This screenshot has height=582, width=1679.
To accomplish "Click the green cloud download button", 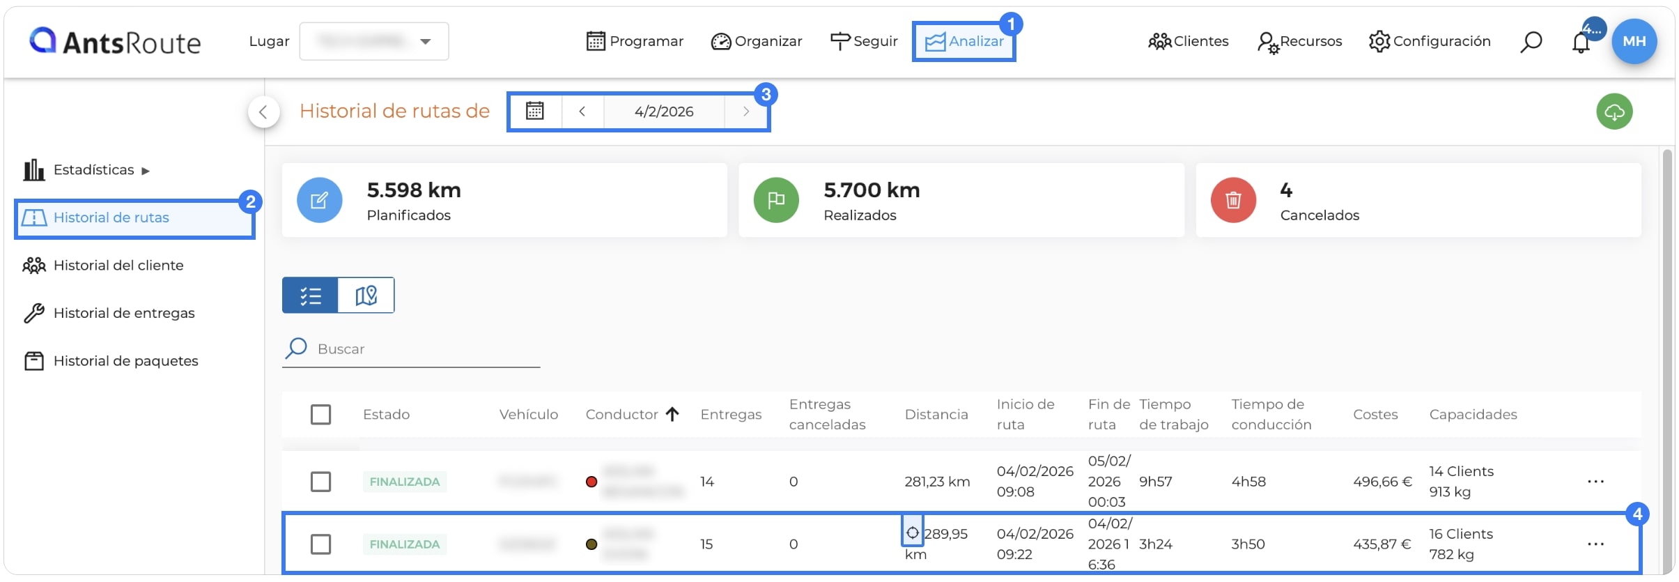I will [1614, 112].
